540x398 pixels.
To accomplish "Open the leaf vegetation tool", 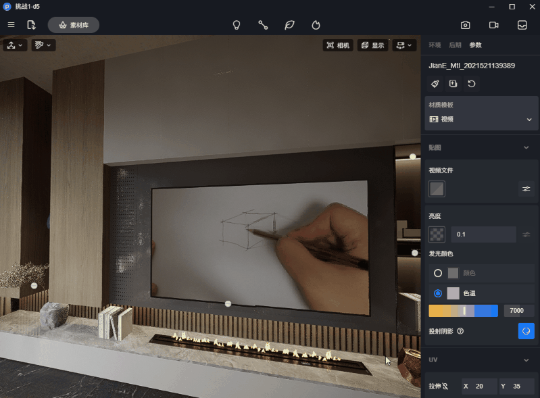I will pos(289,25).
